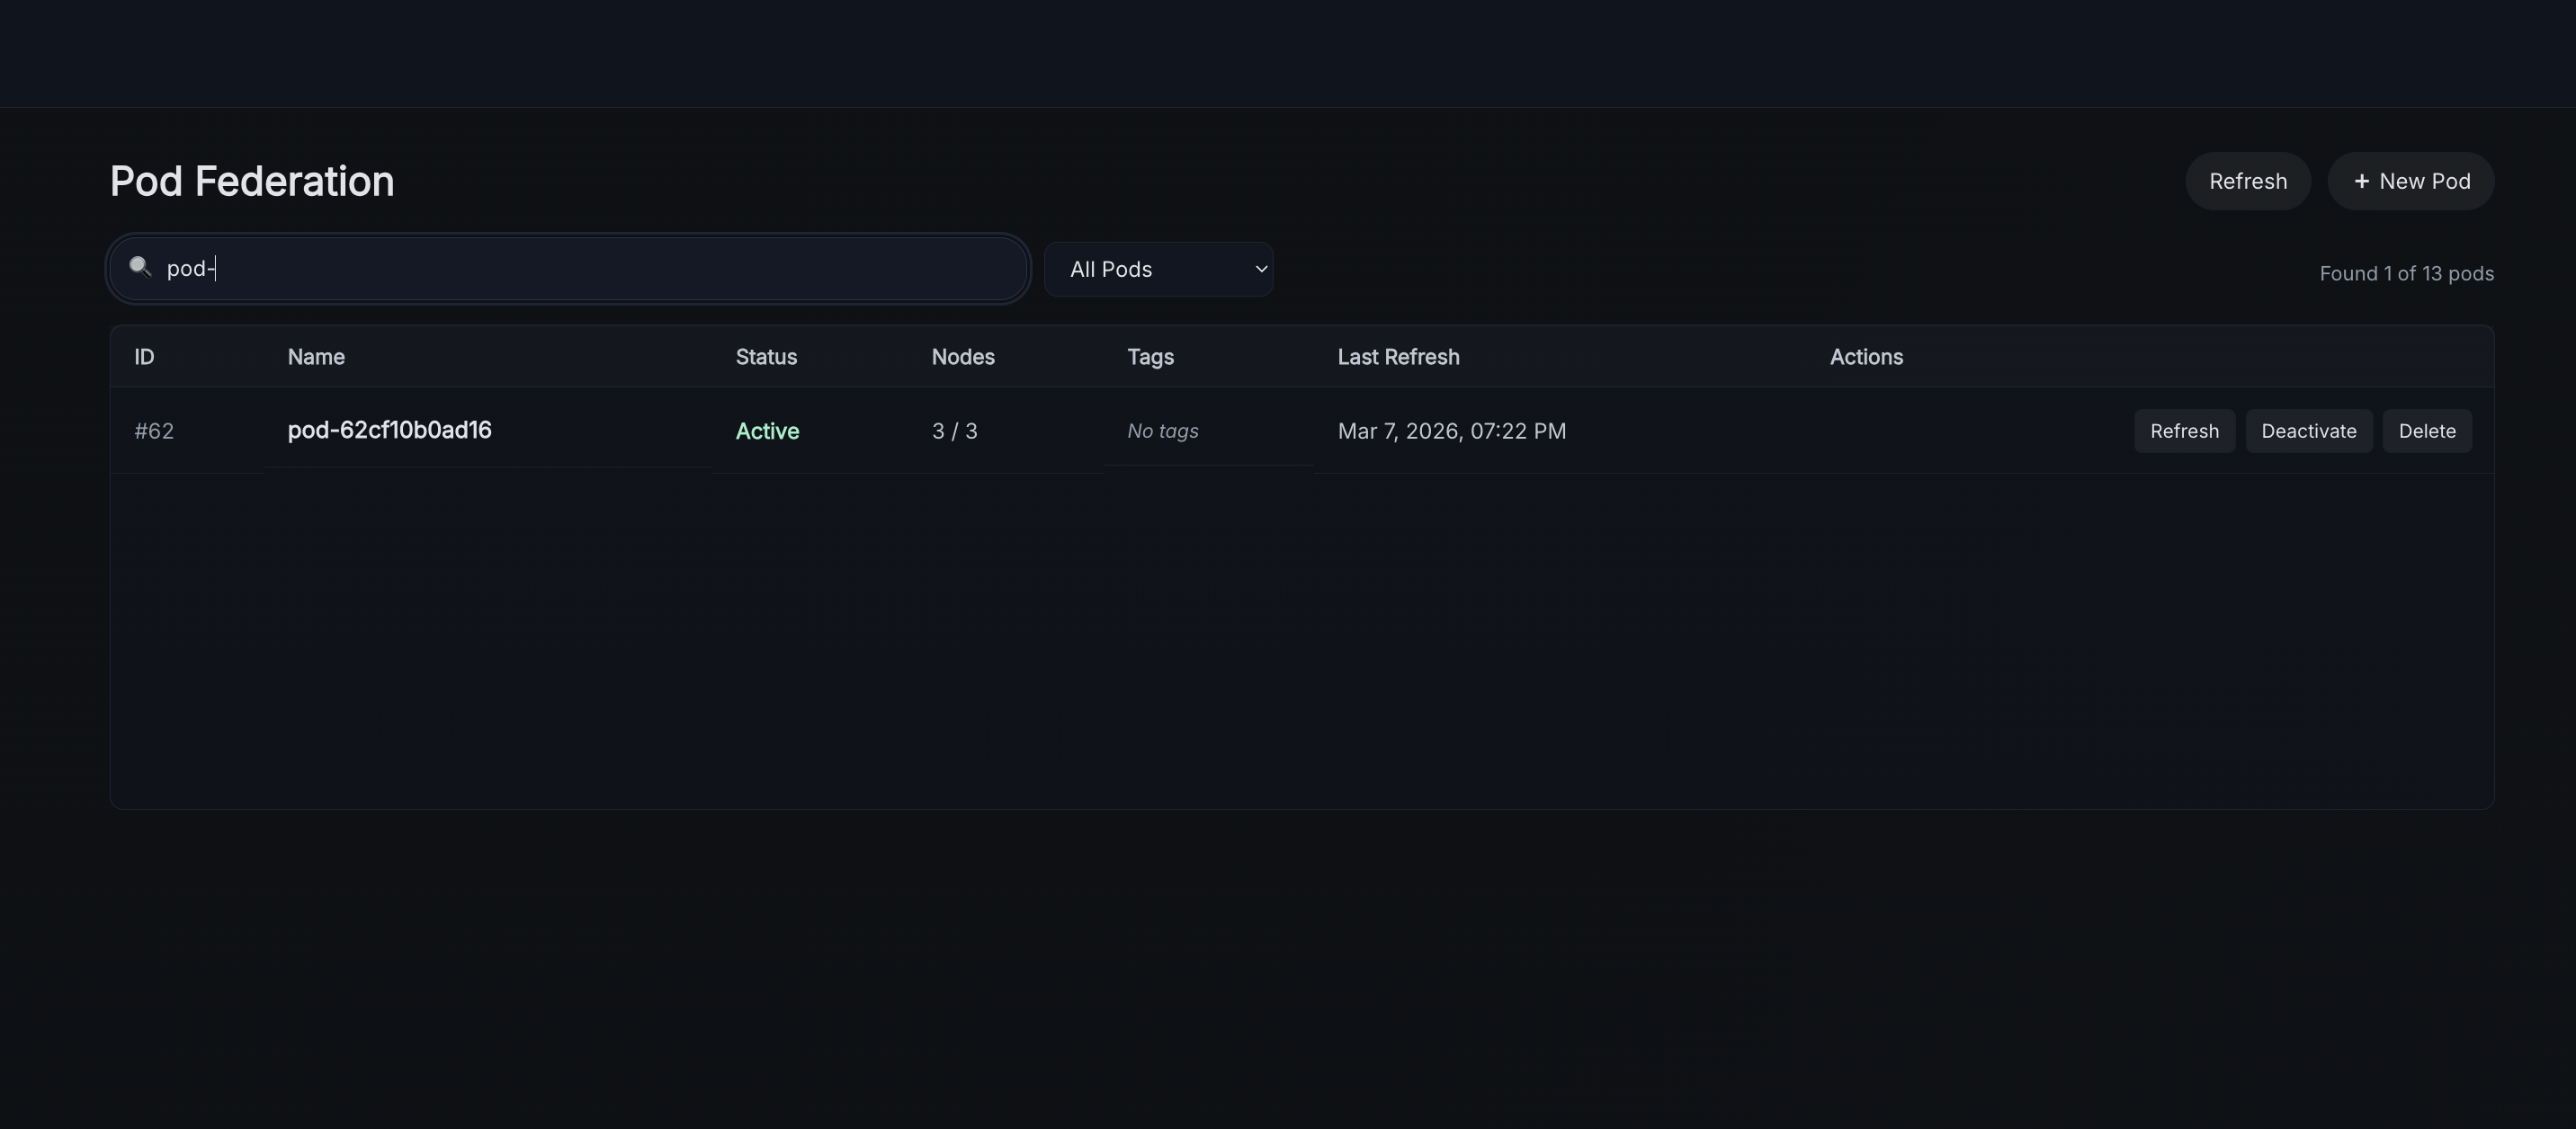Click the plus icon on New Pod
The height and width of the screenshot is (1129, 2576).
point(2361,182)
